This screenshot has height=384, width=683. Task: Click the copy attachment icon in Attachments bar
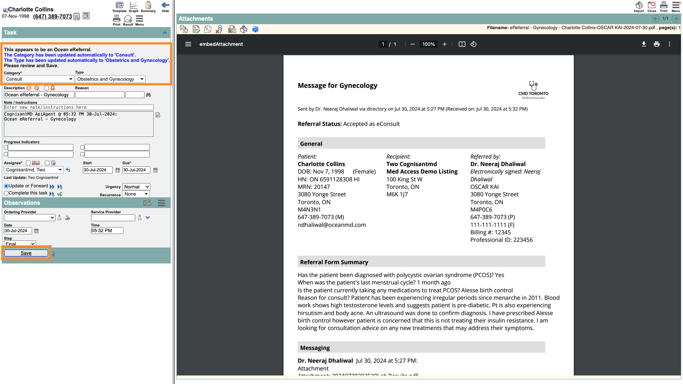coord(184,29)
